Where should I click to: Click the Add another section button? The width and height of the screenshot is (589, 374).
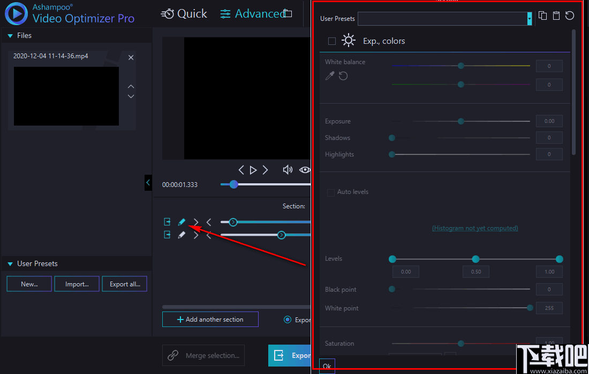click(210, 319)
